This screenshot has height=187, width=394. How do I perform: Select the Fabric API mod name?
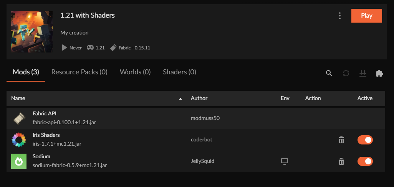click(x=45, y=113)
